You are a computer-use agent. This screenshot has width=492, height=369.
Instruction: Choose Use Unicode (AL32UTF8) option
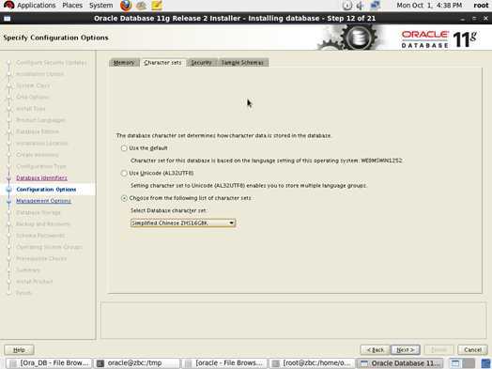click(124, 173)
